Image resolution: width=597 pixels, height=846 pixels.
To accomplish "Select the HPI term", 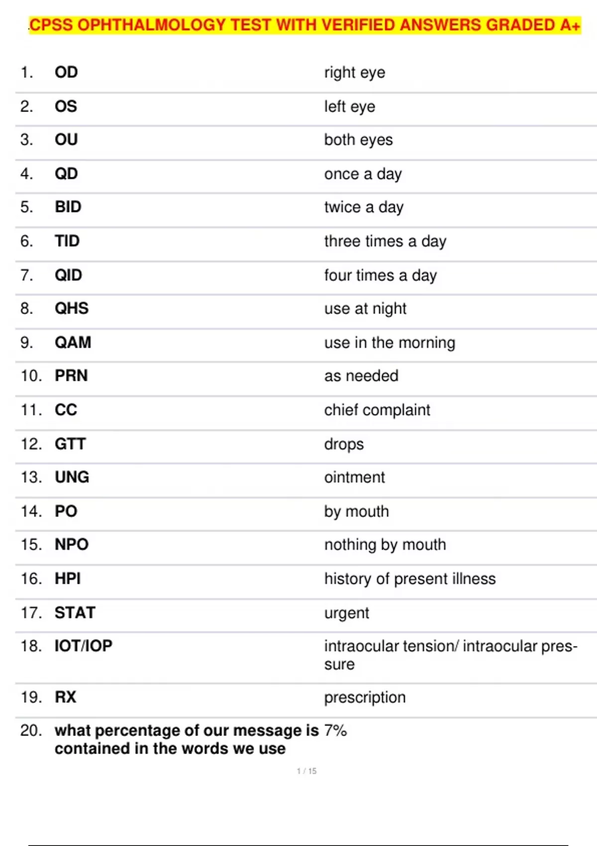I will (x=68, y=579).
